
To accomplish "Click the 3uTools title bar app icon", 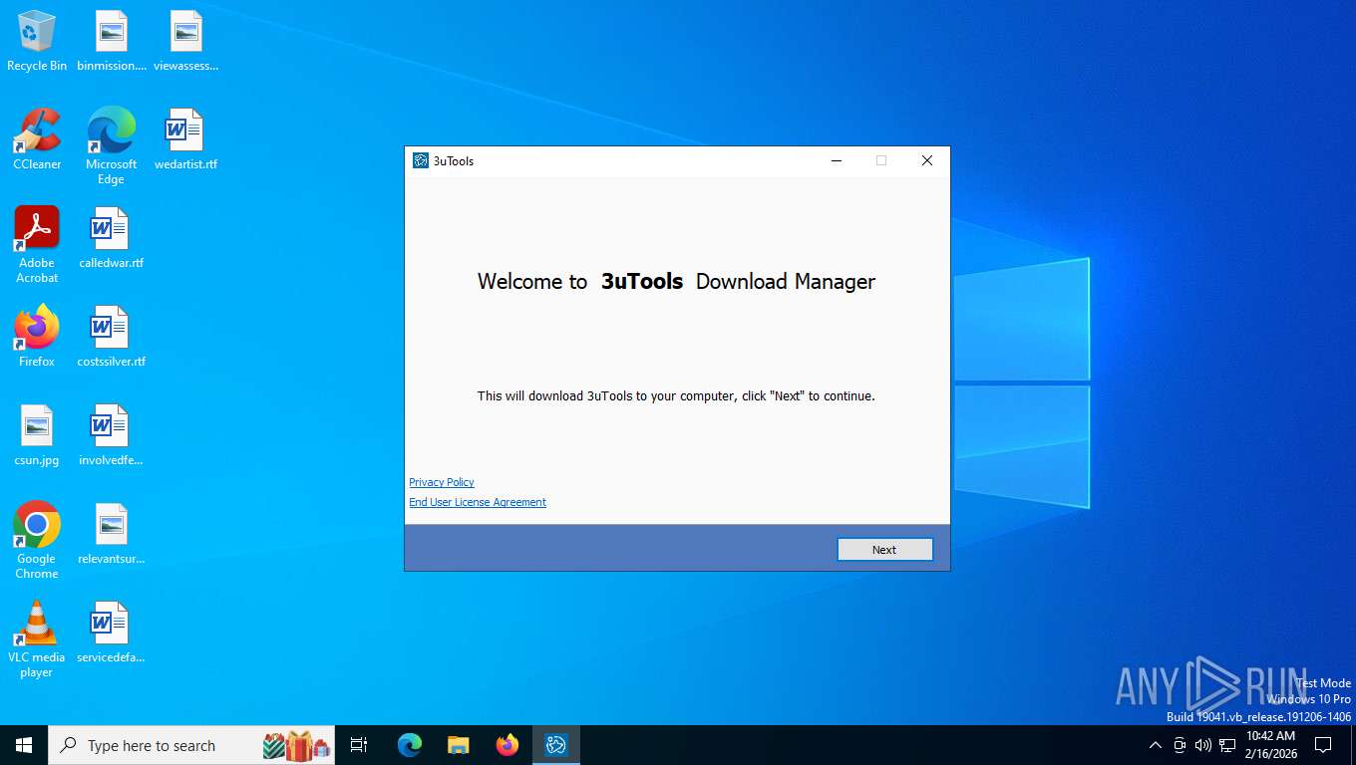I will (x=421, y=160).
